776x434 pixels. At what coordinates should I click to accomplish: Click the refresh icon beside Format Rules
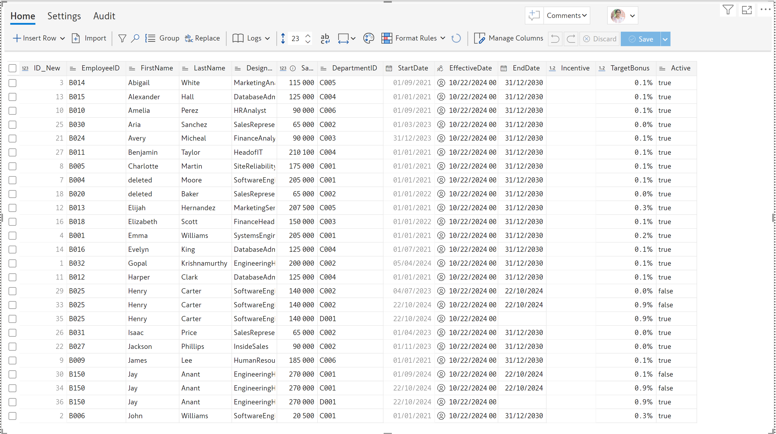(x=456, y=38)
